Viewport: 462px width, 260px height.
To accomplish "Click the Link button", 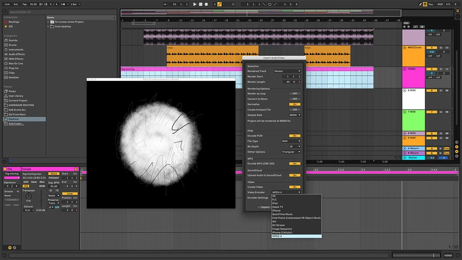I will [7, 4].
